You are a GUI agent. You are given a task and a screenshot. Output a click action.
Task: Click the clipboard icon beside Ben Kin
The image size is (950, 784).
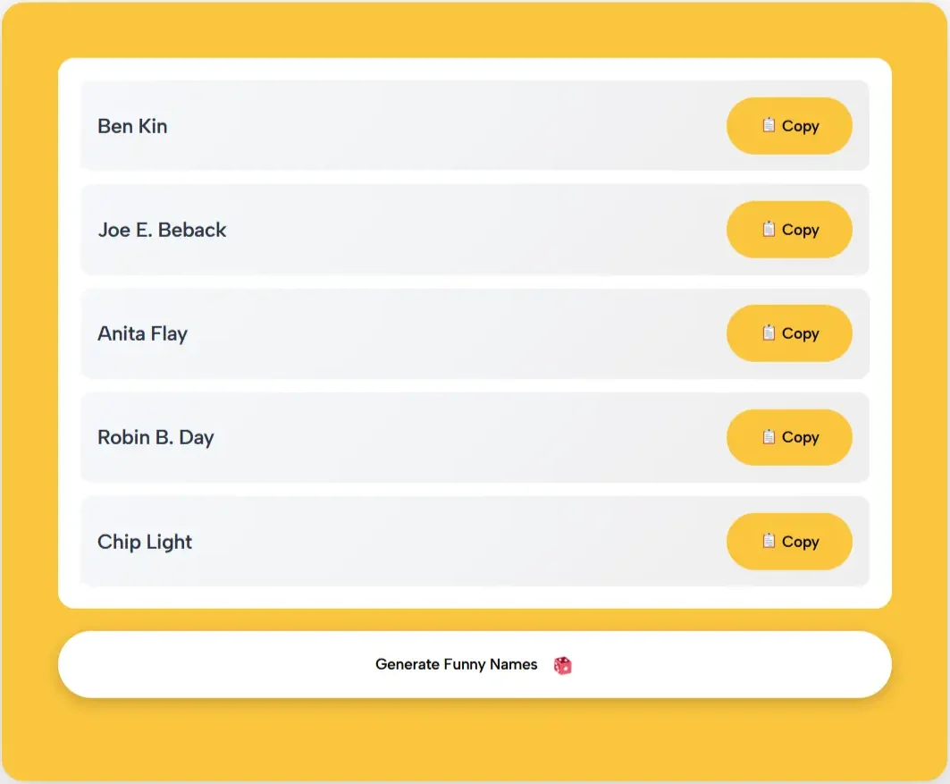click(x=769, y=125)
